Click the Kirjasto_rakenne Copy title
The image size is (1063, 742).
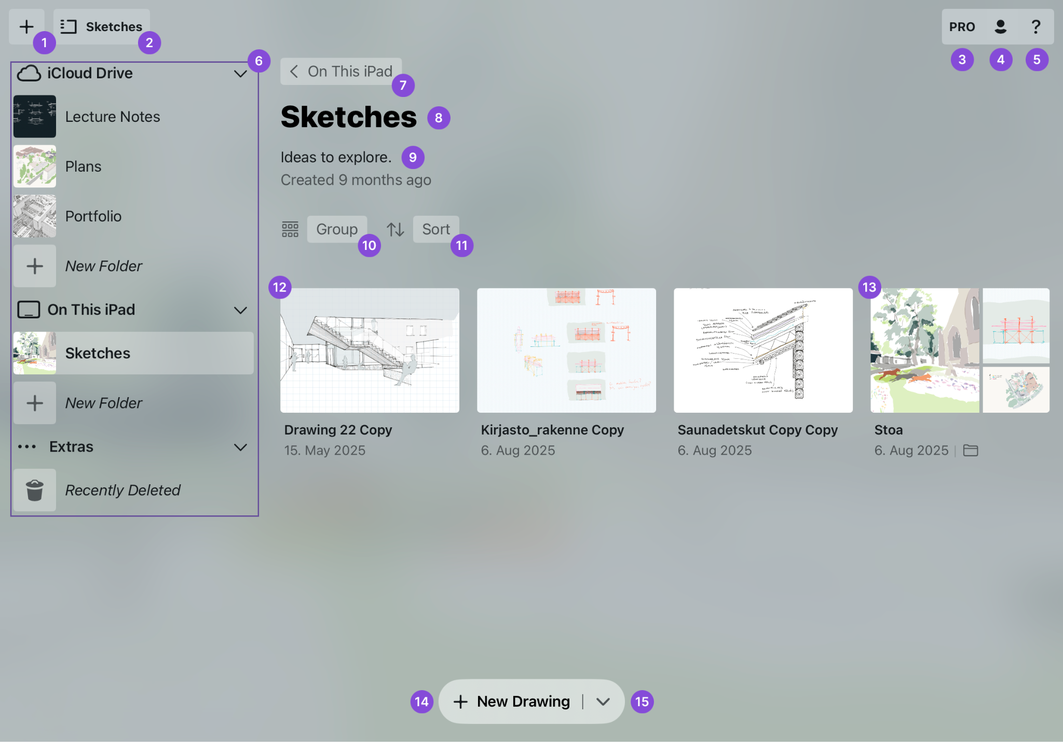tap(552, 430)
